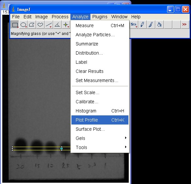Close the ImageJ window
The width and height of the screenshot is (191, 184).
(x=185, y=9)
